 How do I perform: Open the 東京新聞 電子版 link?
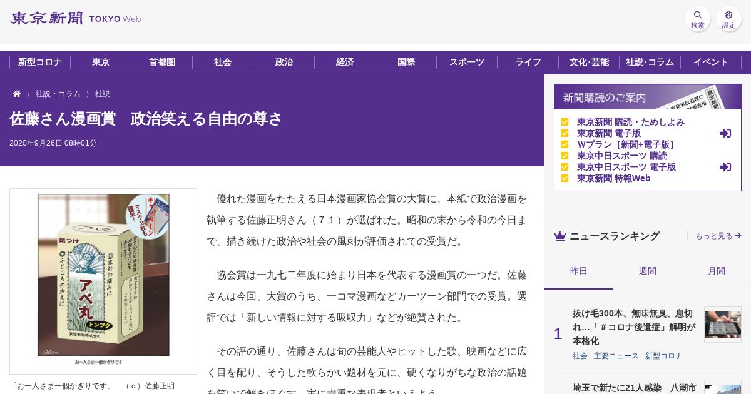point(609,133)
